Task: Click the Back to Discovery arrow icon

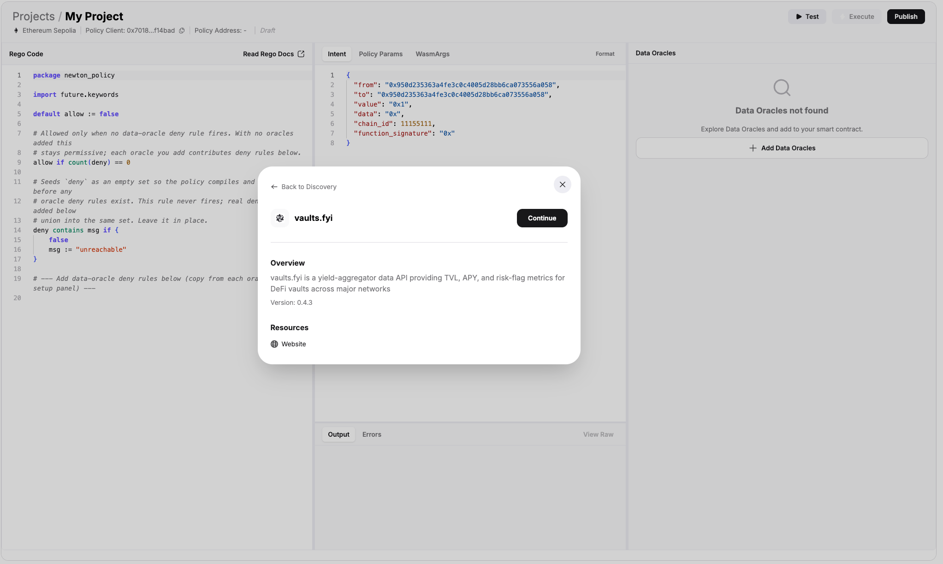Action: tap(274, 187)
